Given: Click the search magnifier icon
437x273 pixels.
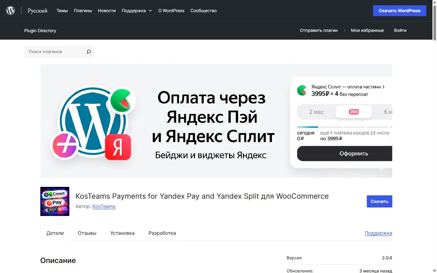Looking at the screenshot, I should pyautogui.click(x=89, y=52).
